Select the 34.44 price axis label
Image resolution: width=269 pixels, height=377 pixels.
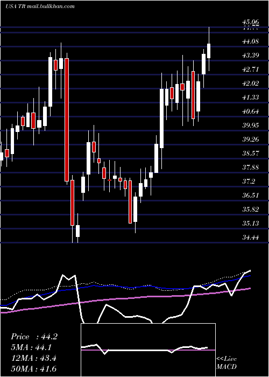click(x=251, y=238)
